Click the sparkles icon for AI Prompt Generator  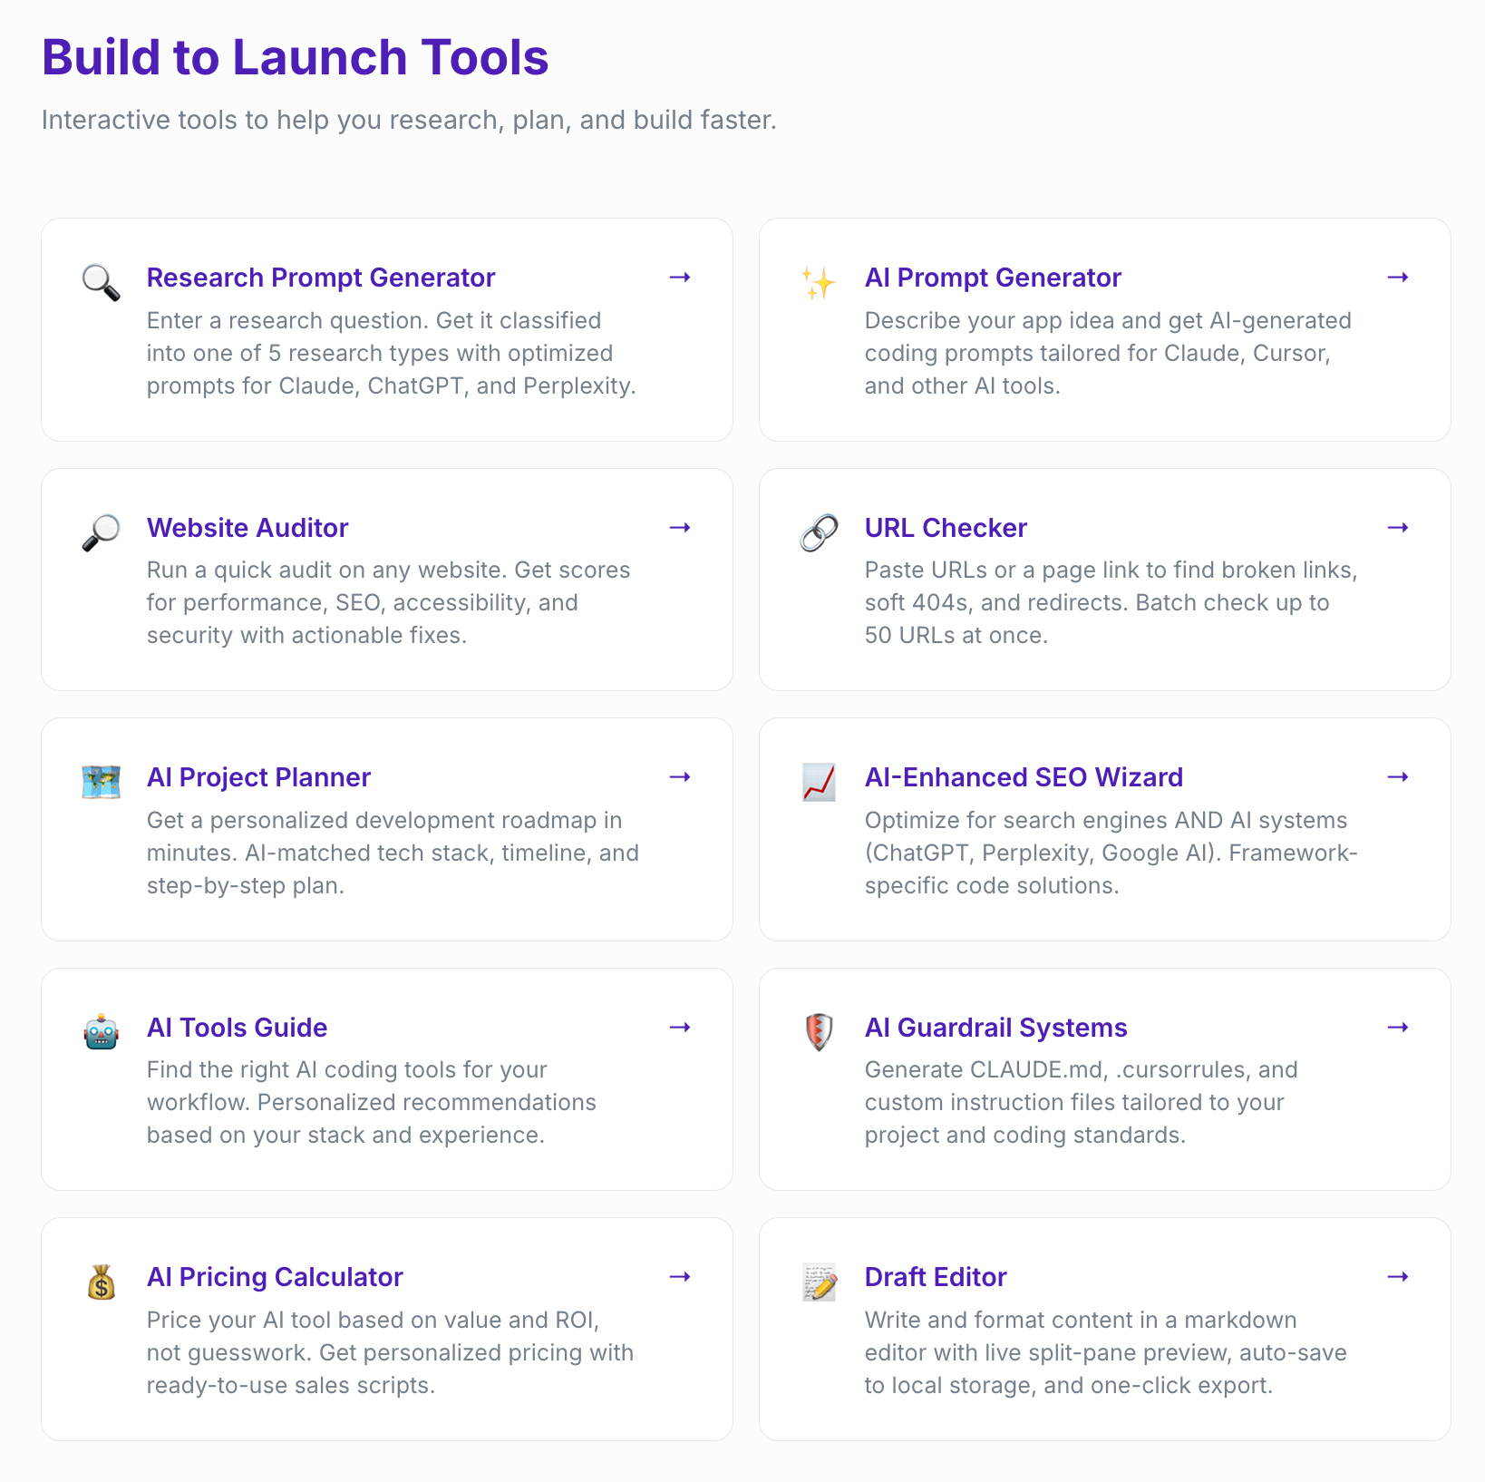click(819, 282)
